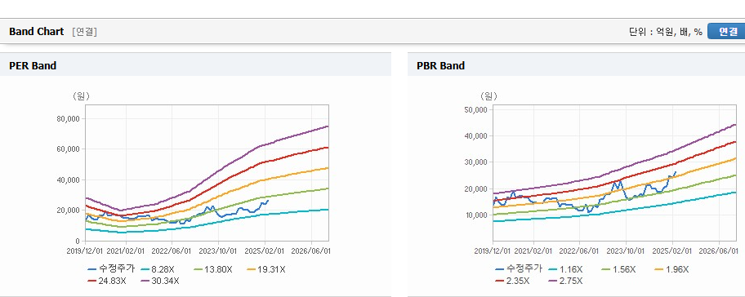The height and width of the screenshot is (297, 745).
Task: Click the Band Chart section title
Action: point(36,32)
